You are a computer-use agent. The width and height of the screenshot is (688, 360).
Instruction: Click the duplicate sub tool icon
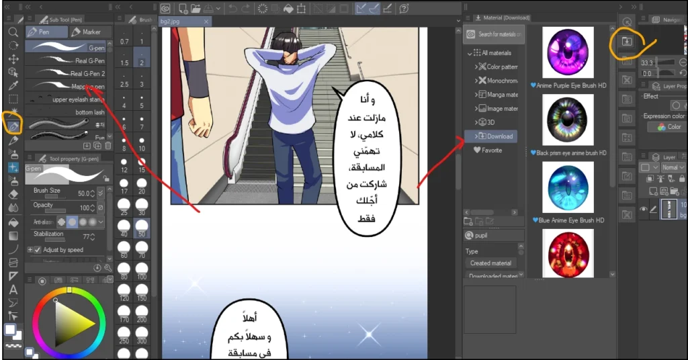coord(97,146)
